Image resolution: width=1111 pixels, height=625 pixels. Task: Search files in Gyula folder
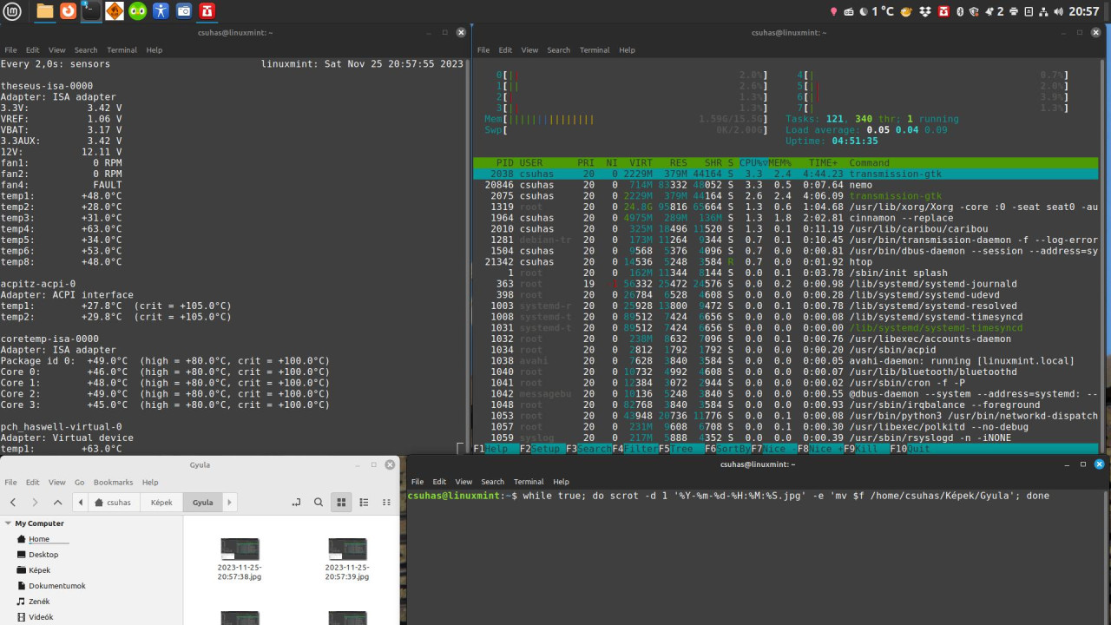pyautogui.click(x=319, y=503)
